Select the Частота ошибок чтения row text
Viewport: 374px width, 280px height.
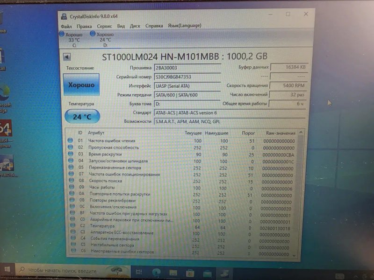point(112,141)
